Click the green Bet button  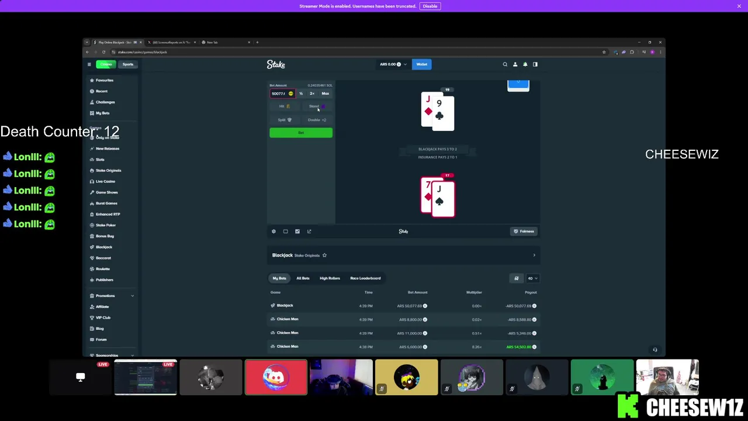coord(301,133)
